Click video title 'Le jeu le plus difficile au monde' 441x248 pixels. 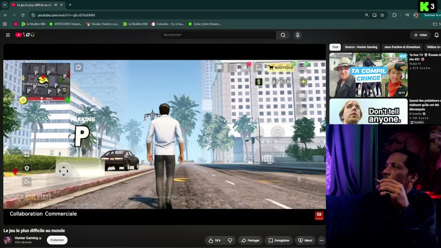click(34, 231)
